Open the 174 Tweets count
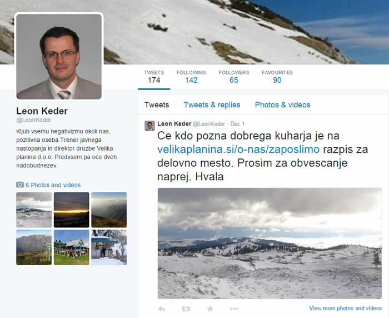This screenshot has width=389, height=318. pos(154,77)
